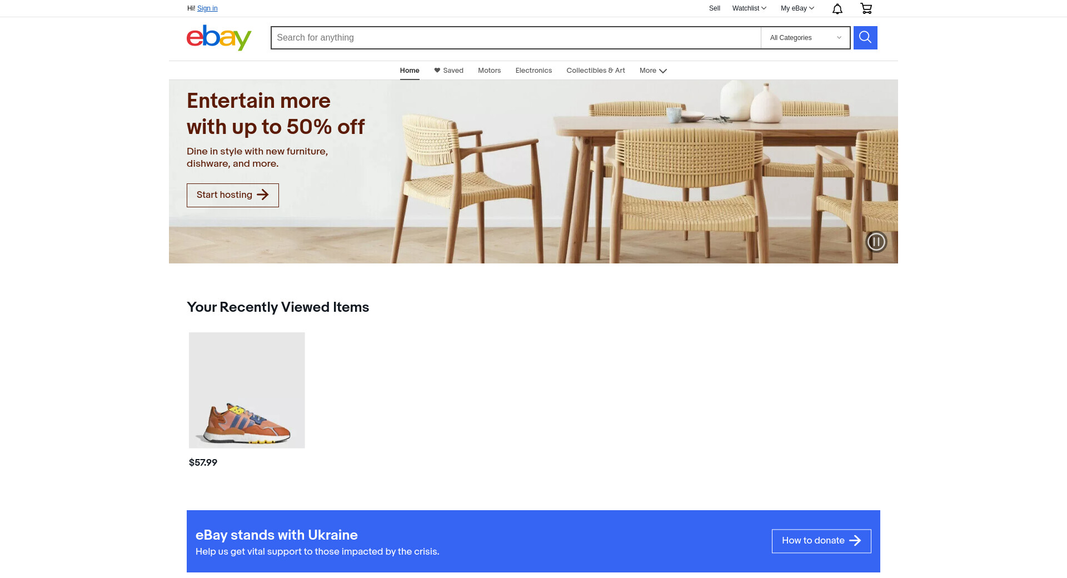Expand the More navigation menu
This screenshot has width=1067, height=578.
[653, 71]
